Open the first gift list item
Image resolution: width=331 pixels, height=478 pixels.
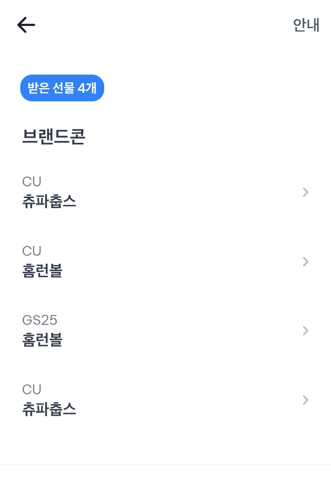click(165, 192)
